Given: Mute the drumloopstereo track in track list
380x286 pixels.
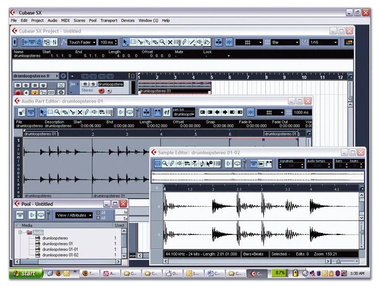Looking at the screenshot, I should [x=85, y=84].
